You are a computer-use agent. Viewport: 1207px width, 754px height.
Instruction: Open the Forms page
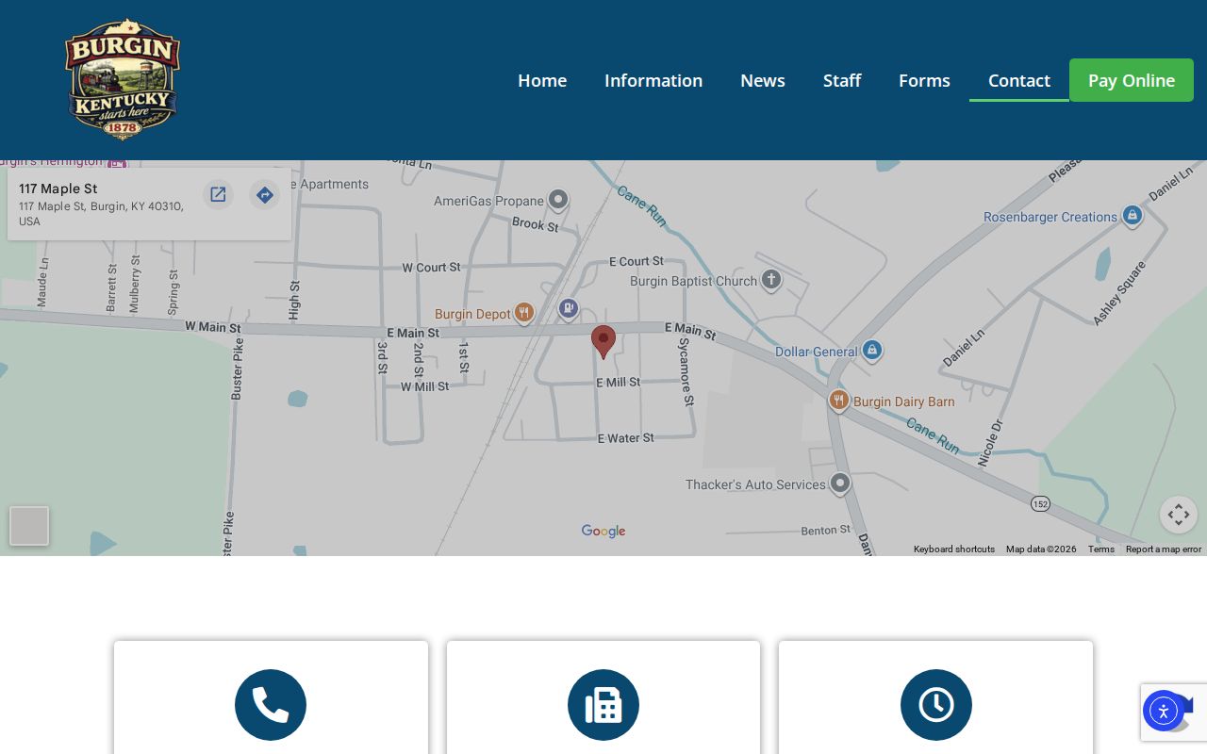924,80
